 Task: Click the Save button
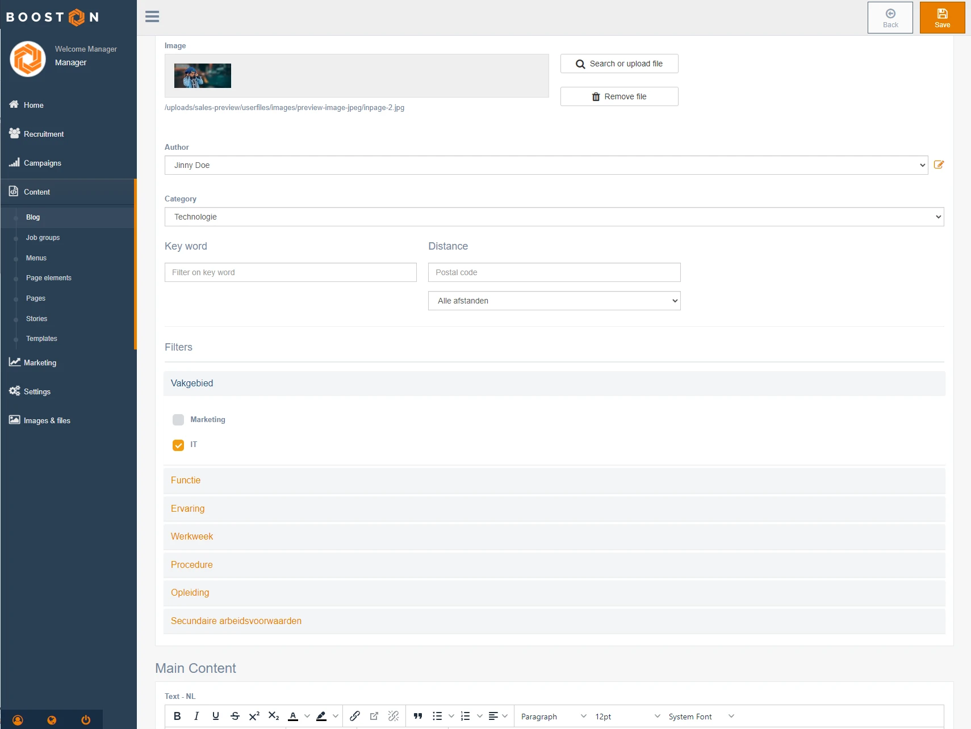[942, 18]
